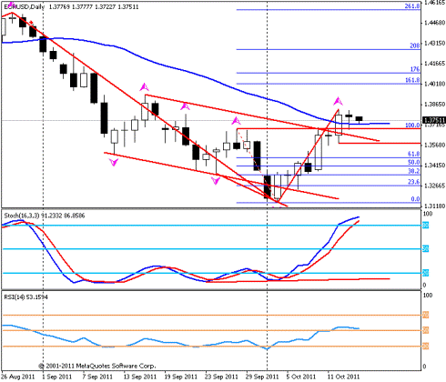
Task: Select the 50.0 Fibonacci level label
Action: (413, 162)
